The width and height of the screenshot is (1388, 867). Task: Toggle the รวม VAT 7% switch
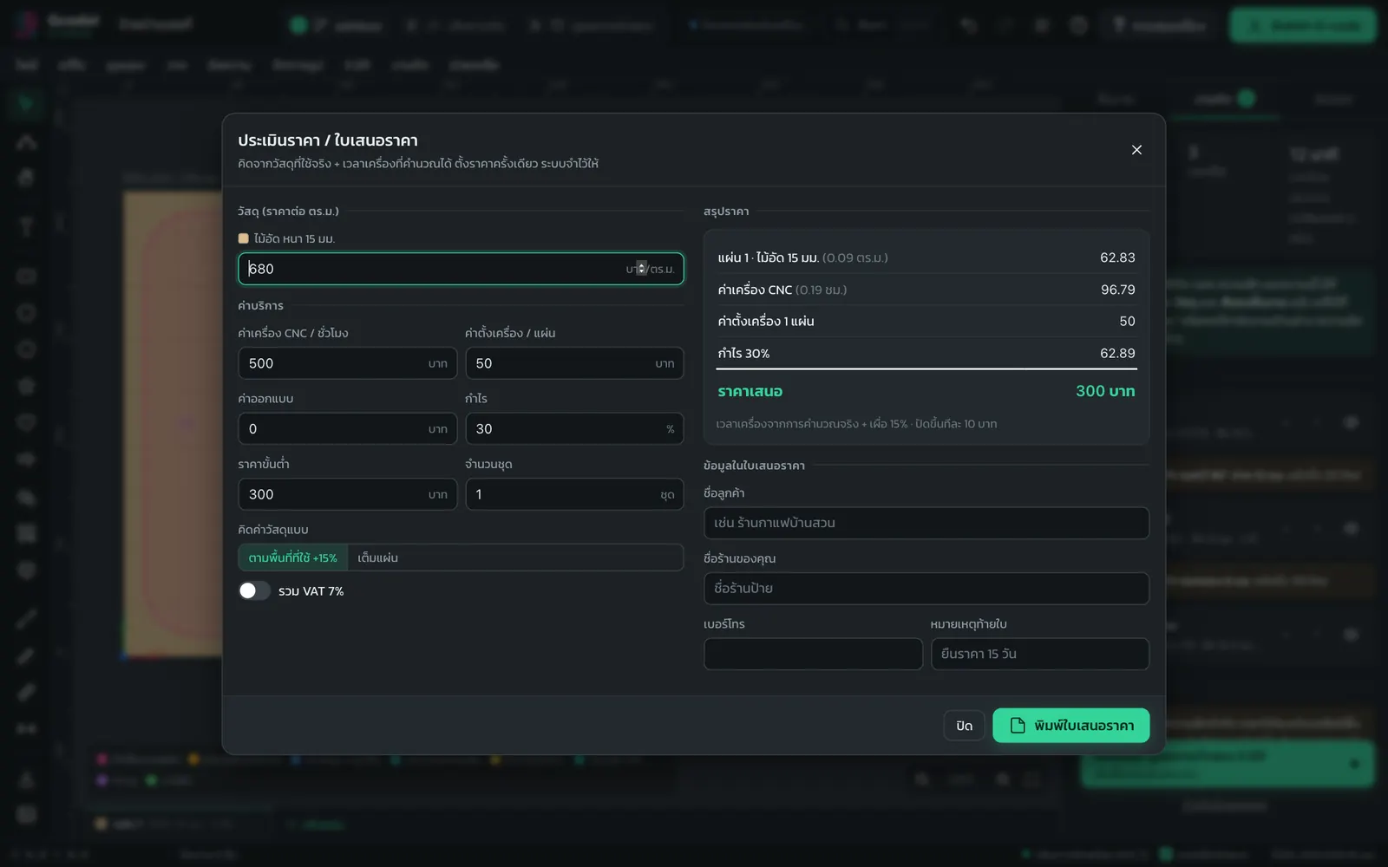(x=254, y=590)
